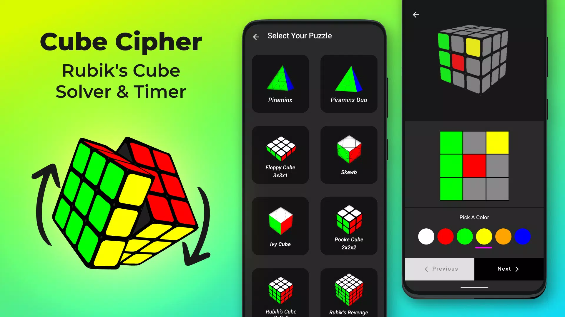The height and width of the screenshot is (317, 565).
Task: Click the back arrow on cube editor
Action: pyautogui.click(x=416, y=14)
